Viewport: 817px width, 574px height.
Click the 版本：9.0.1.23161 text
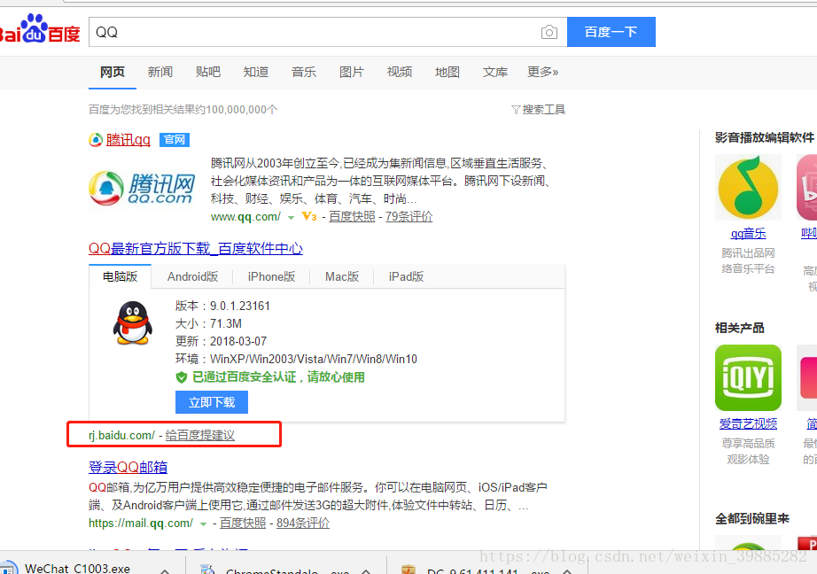click(x=222, y=306)
